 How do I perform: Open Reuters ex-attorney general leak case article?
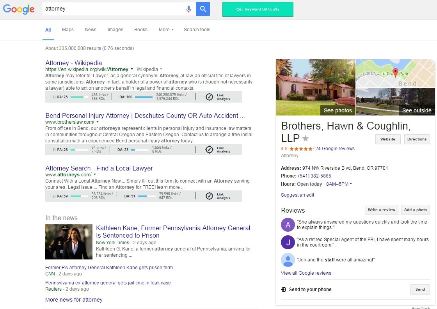click(x=108, y=283)
